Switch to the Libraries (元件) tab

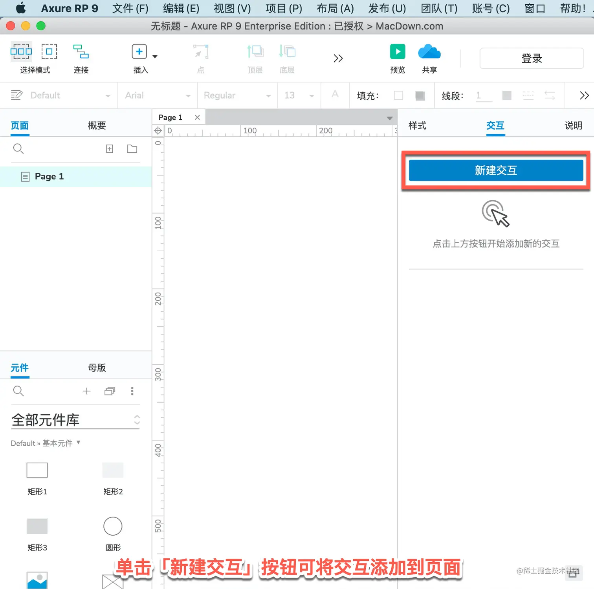[x=20, y=368]
